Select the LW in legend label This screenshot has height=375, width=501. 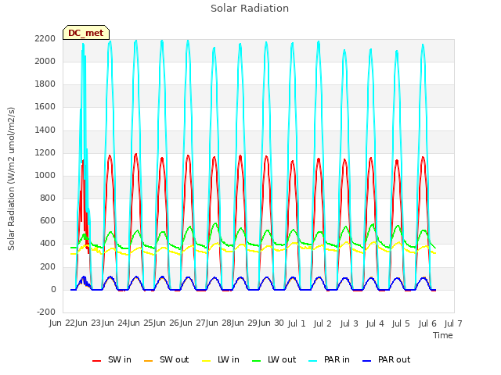click(229, 359)
